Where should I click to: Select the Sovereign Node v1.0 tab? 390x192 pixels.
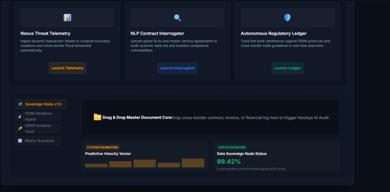point(41,104)
